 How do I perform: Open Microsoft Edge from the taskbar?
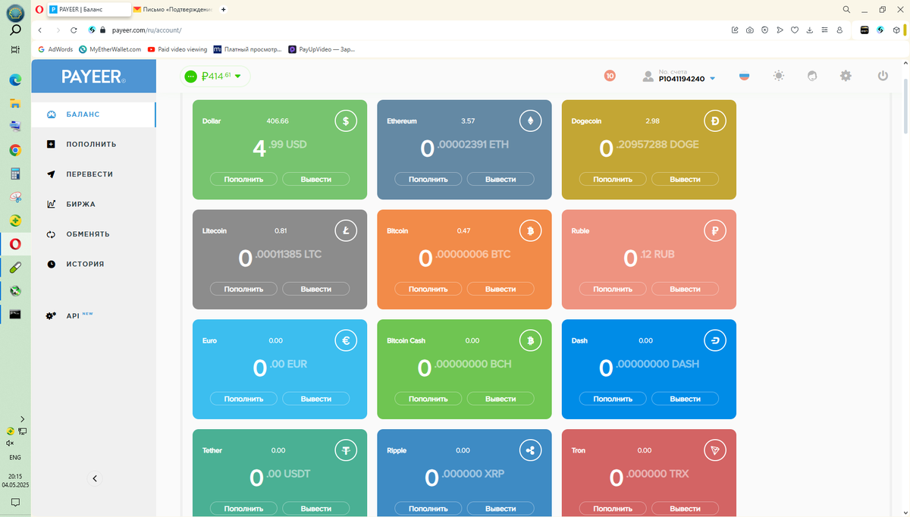tap(15, 80)
